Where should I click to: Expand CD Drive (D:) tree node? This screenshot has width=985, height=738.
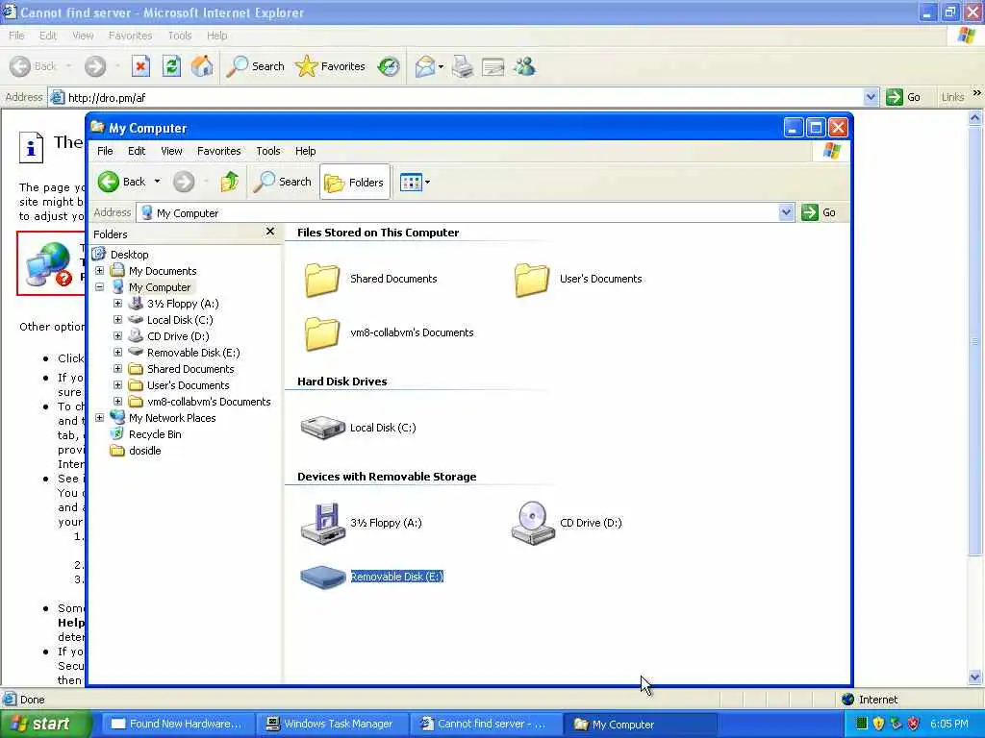(x=117, y=335)
